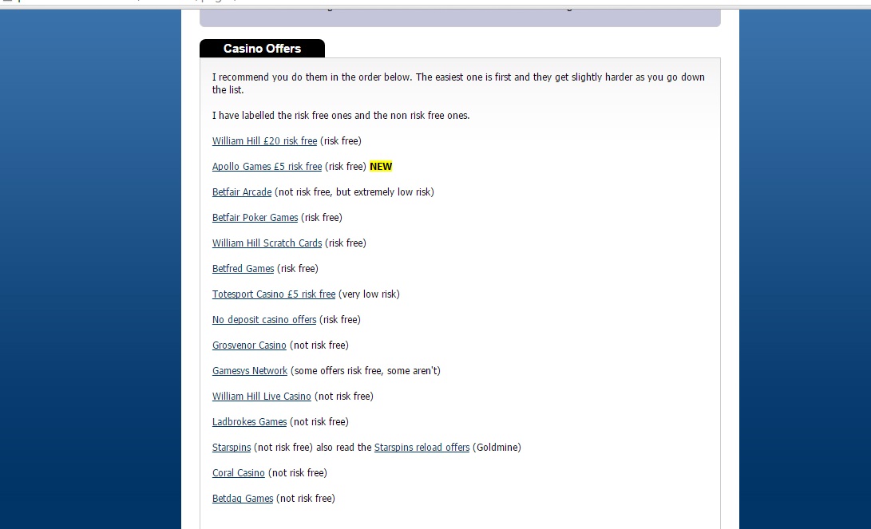
Task: Click the yellow NEW badge
Action: click(x=381, y=167)
